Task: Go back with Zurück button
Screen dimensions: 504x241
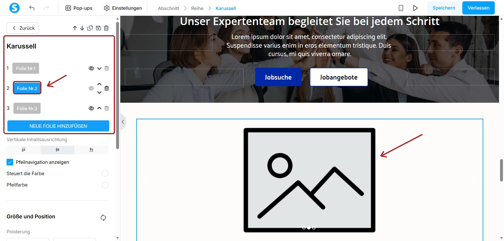Action: pyautogui.click(x=23, y=28)
